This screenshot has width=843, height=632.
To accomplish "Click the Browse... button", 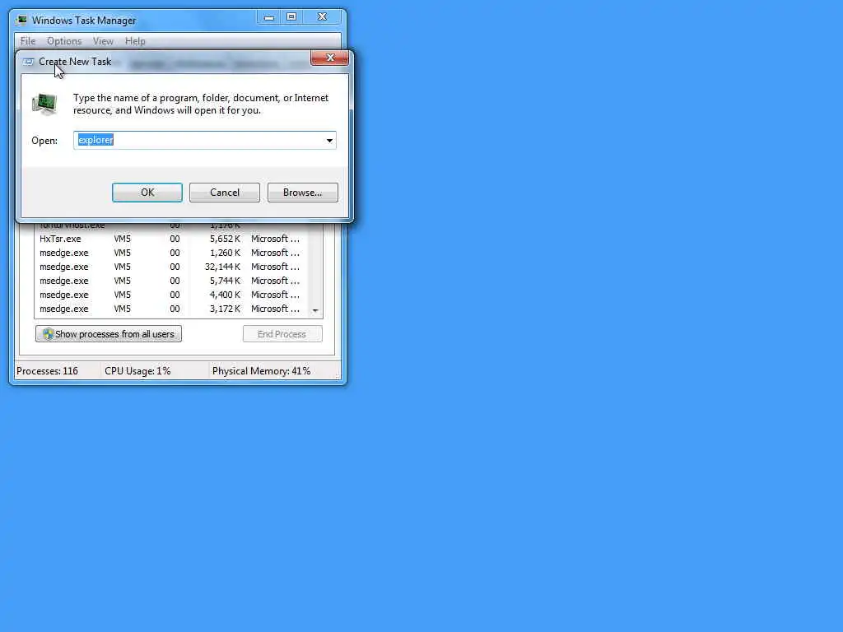I will pyautogui.click(x=303, y=193).
